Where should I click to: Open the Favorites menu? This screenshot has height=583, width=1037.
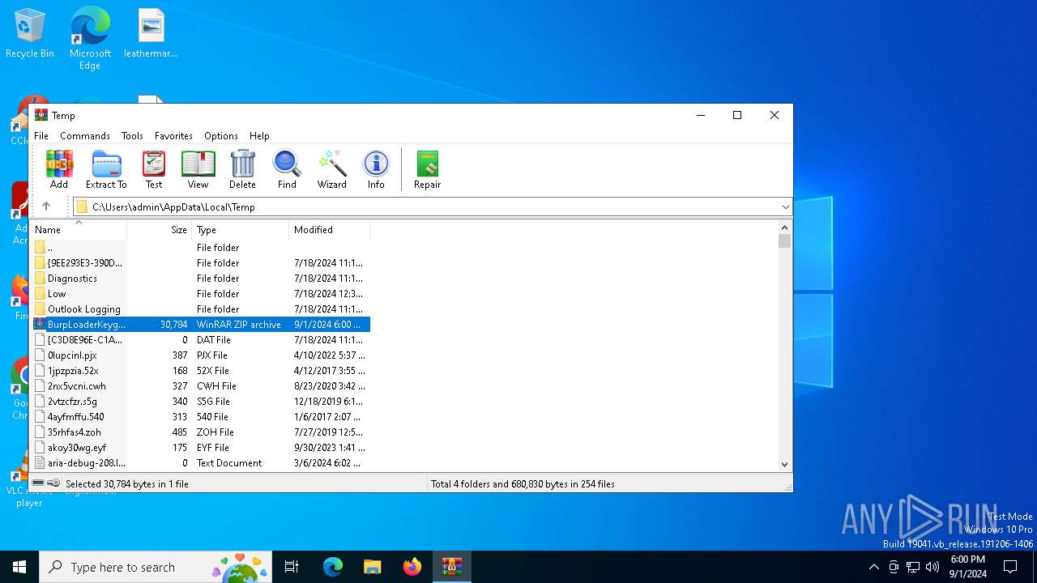coord(173,136)
